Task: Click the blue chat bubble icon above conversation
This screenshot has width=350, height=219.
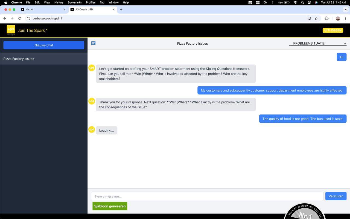Action: (x=93, y=43)
